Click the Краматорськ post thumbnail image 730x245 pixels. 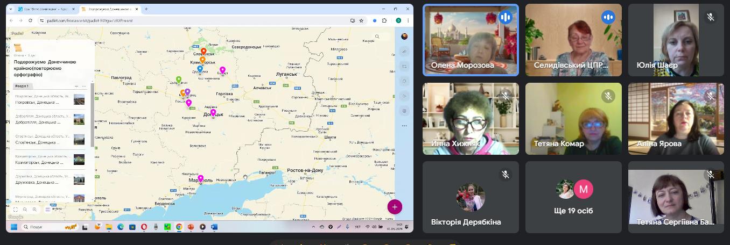point(79,159)
